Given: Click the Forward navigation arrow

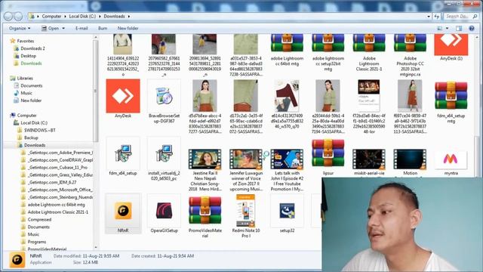Looking at the screenshot, I should click(x=18, y=17).
